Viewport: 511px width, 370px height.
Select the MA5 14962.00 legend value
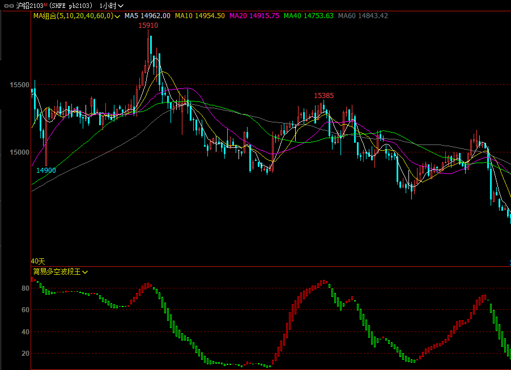point(147,16)
